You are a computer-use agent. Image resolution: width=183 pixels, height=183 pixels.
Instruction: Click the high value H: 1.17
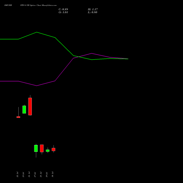pyautogui.click(x=93, y=10)
